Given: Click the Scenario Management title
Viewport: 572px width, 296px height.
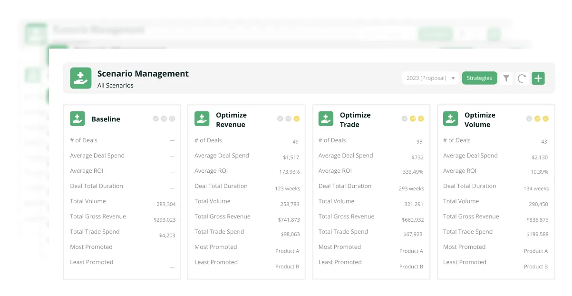Looking at the screenshot, I should [x=143, y=74].
